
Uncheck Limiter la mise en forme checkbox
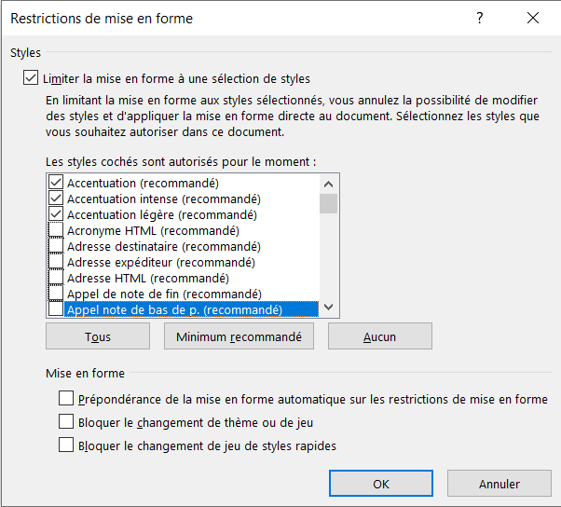(x=31, y=79)
